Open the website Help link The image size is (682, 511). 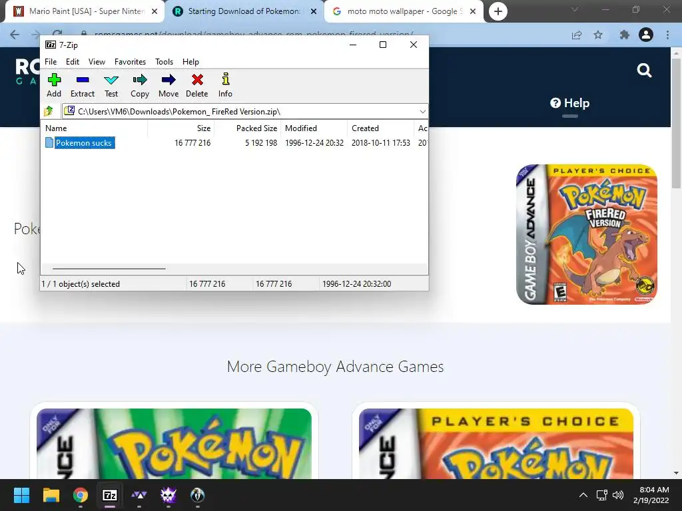tap(570, 103)
